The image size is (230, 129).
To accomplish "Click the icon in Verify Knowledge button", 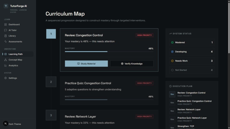I will point(122,64).
